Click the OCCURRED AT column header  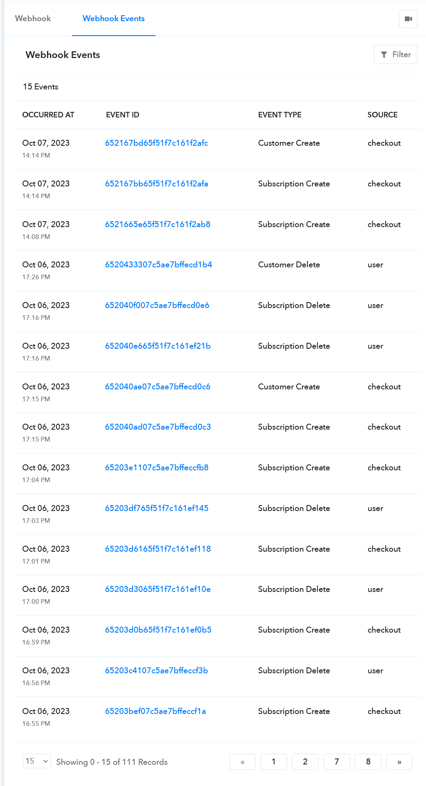click(48, 115)
